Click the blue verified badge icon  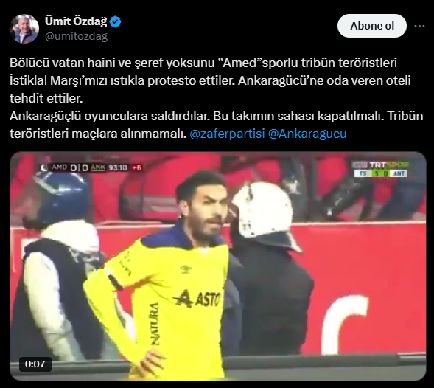tap(115, 21)
